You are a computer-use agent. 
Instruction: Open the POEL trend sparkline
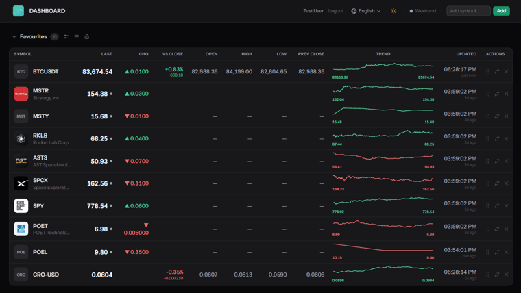coord(383,251)
